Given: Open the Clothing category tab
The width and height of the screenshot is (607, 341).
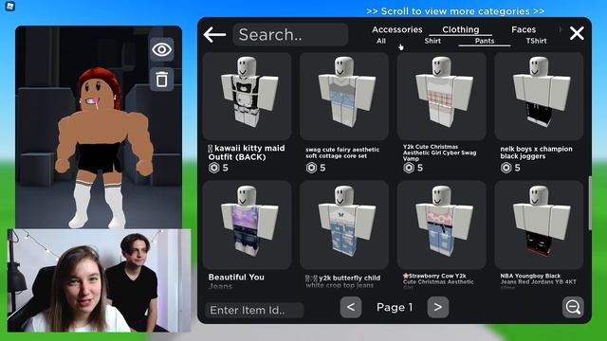Looking at the screenshot, I should point(461,29).
